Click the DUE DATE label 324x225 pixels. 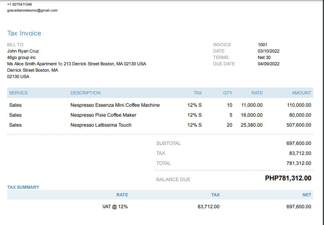(224, 64)
